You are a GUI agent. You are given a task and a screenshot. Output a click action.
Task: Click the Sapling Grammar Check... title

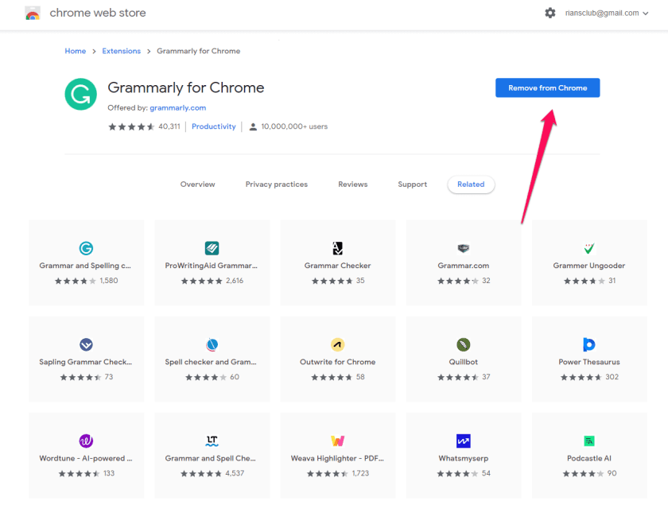coord(86,362)
